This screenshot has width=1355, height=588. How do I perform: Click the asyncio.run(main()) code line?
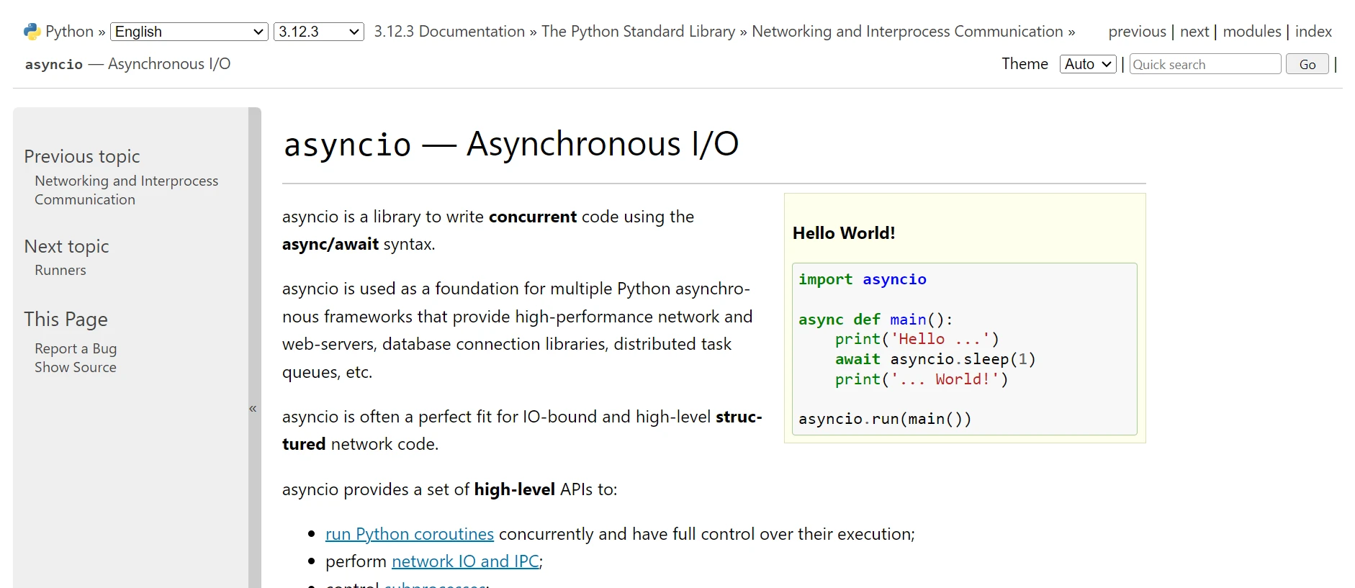[x=885, y=419]
